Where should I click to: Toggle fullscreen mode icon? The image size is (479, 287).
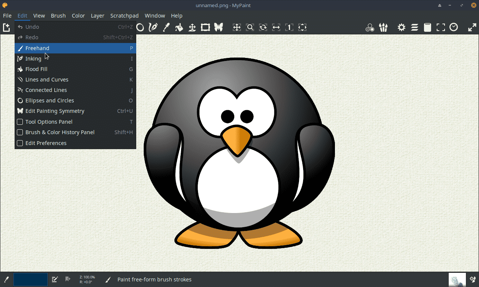click(440, 27)
